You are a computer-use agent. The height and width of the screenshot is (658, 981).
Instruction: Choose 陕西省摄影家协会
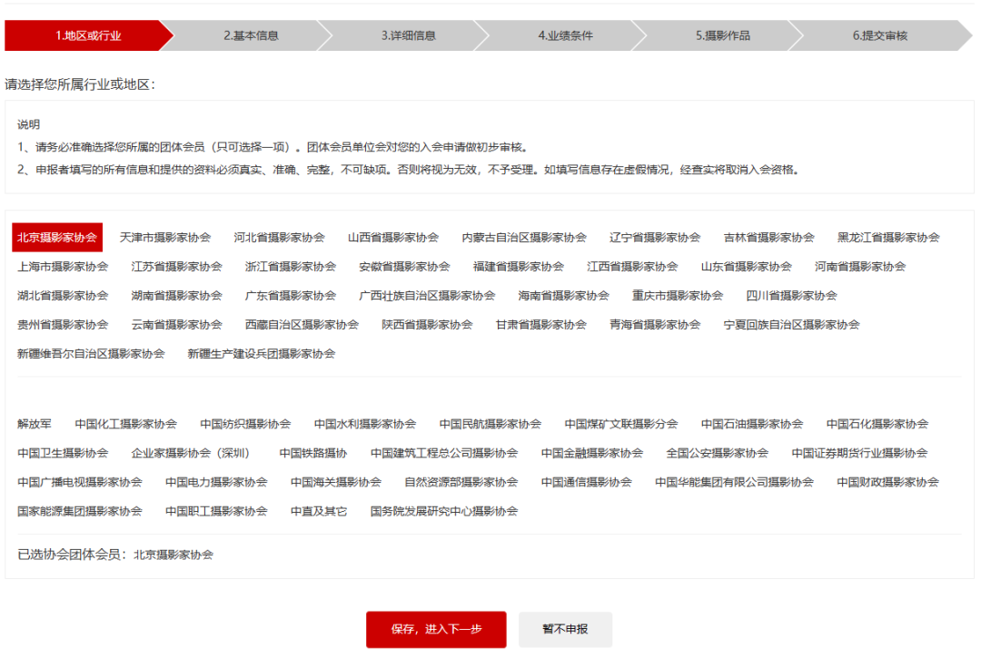[x=427, y=325]
